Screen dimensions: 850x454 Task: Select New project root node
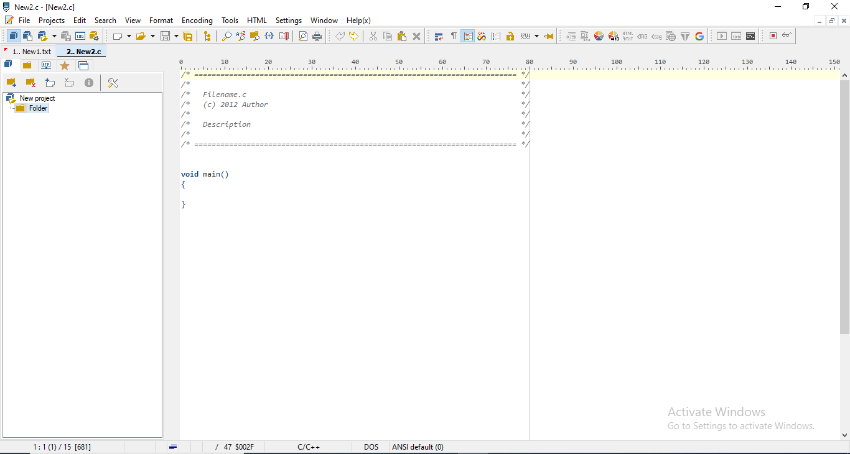pos(37,98)
